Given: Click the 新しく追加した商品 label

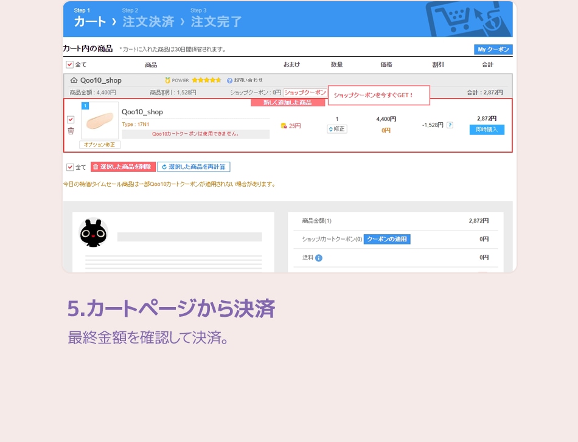Looking at the screenshot, I should [x=288, y=102].
